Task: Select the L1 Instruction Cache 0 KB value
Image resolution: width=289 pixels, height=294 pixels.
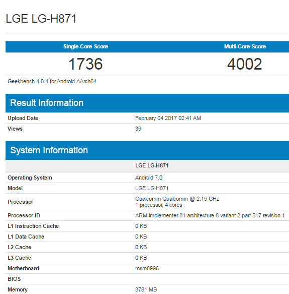Action: pyautogui.click(x=141, y=226)
